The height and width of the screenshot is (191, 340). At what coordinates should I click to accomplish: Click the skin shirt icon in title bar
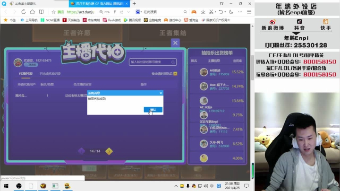coord(221,4)
